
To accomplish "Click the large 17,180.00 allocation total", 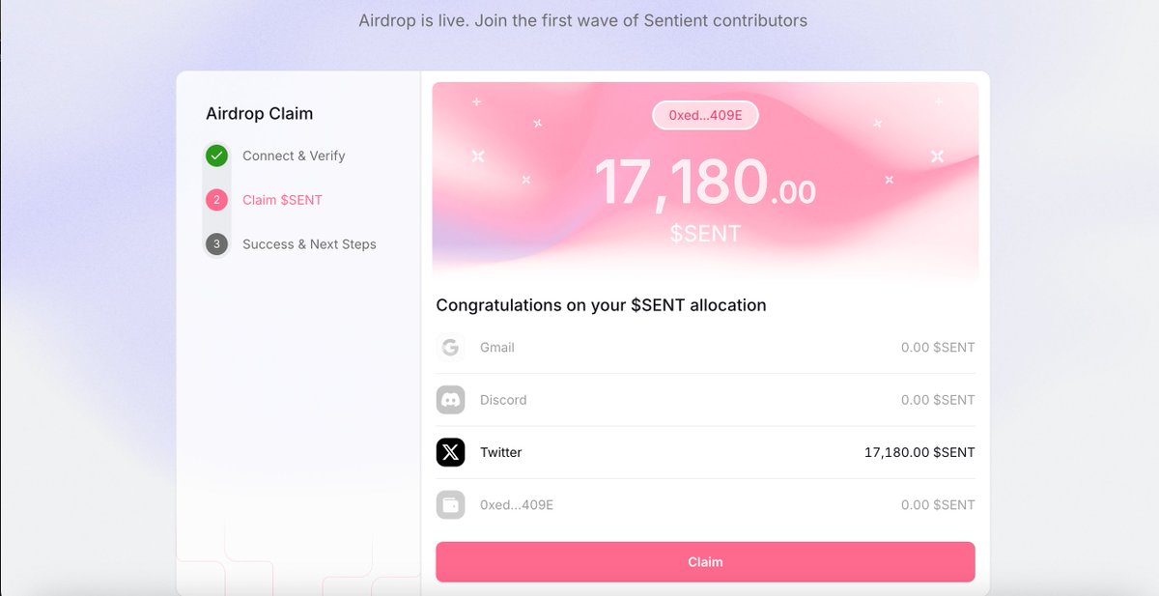I will (x=705, y=183).
